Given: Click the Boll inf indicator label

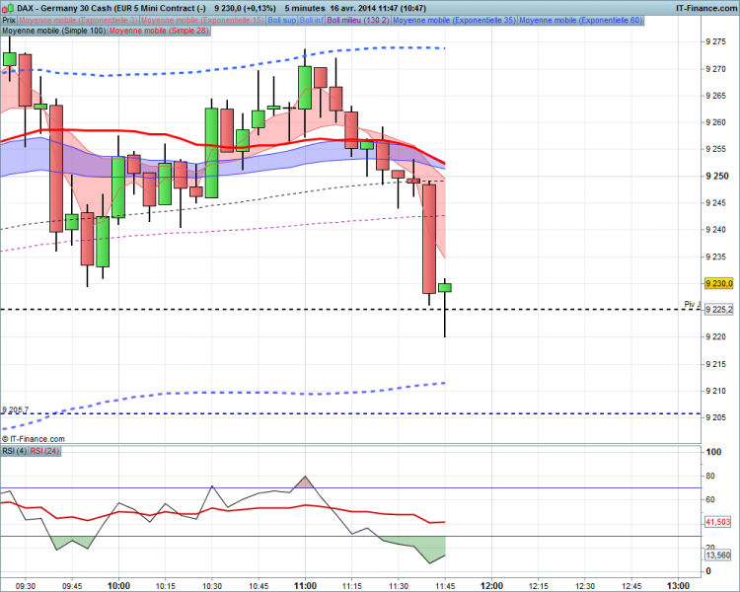Looking at the screenshot, I should point(312,21).
